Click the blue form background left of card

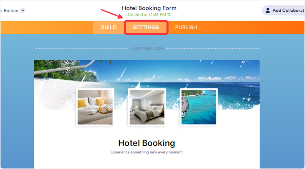(17, 101)
